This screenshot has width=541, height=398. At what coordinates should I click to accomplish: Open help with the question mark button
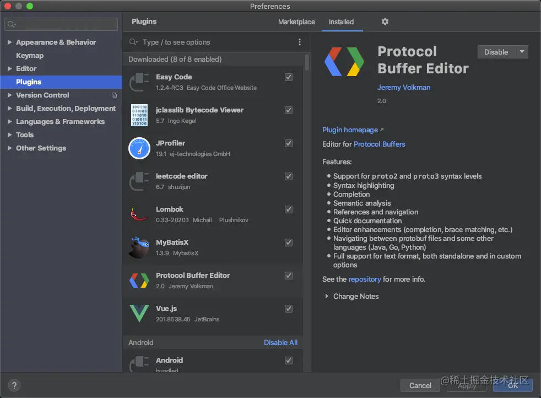[14, 385]
